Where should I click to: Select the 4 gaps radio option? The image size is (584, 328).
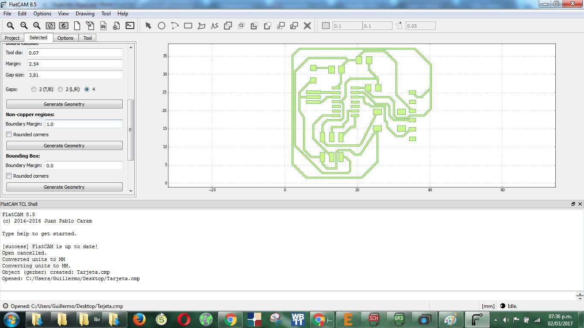[x=87, y=89]
